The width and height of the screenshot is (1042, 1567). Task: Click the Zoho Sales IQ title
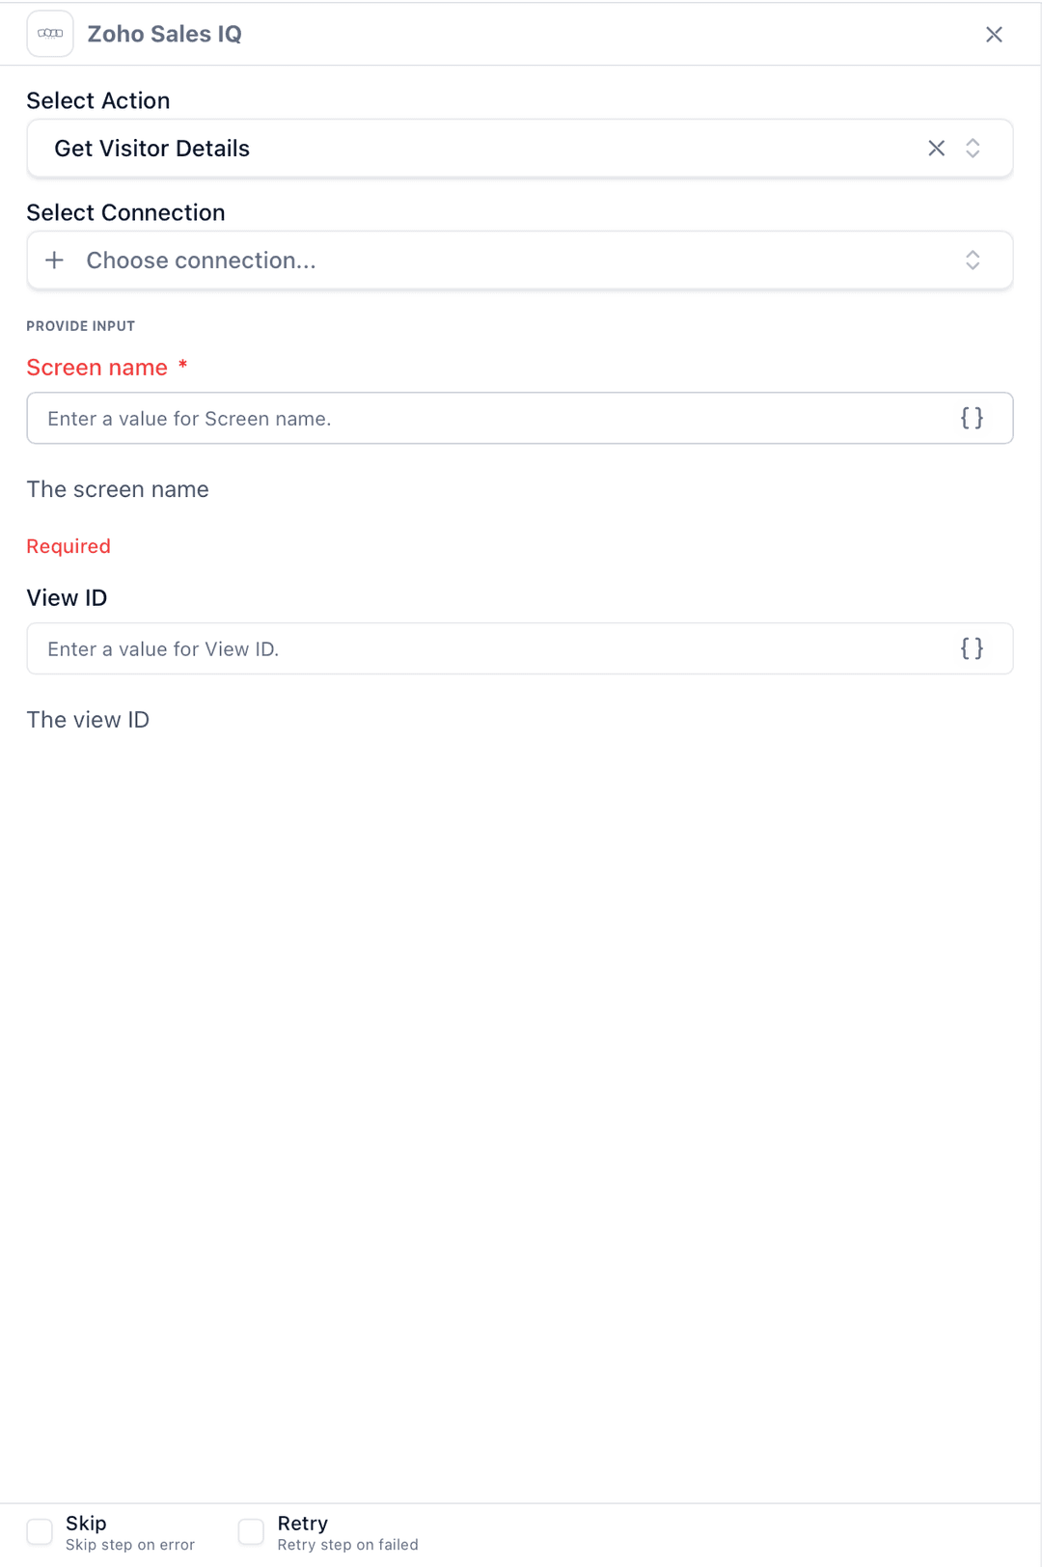[164, 33]
